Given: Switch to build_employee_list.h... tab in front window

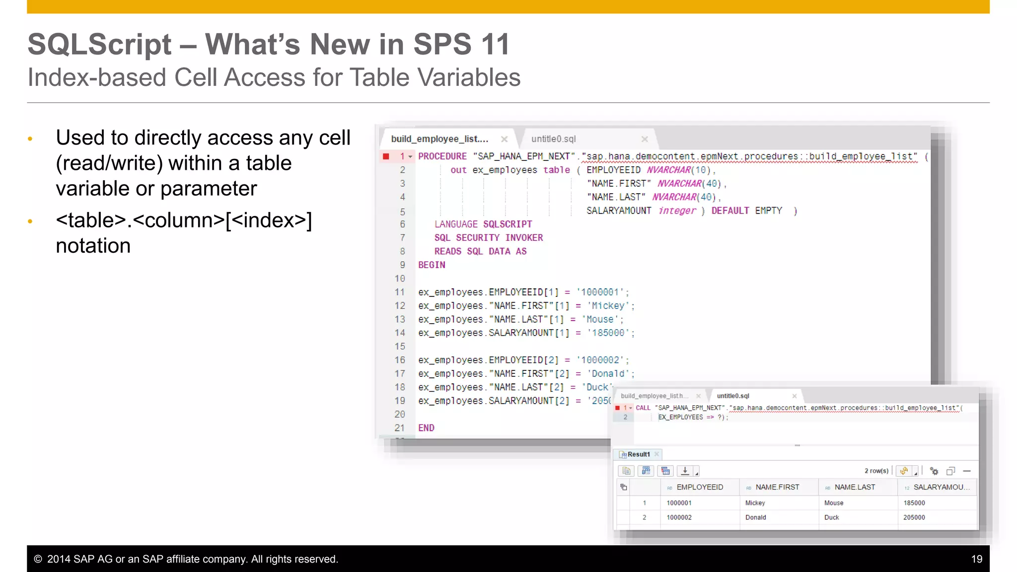Looking at the screenshot, I should (x=654, y=396).
